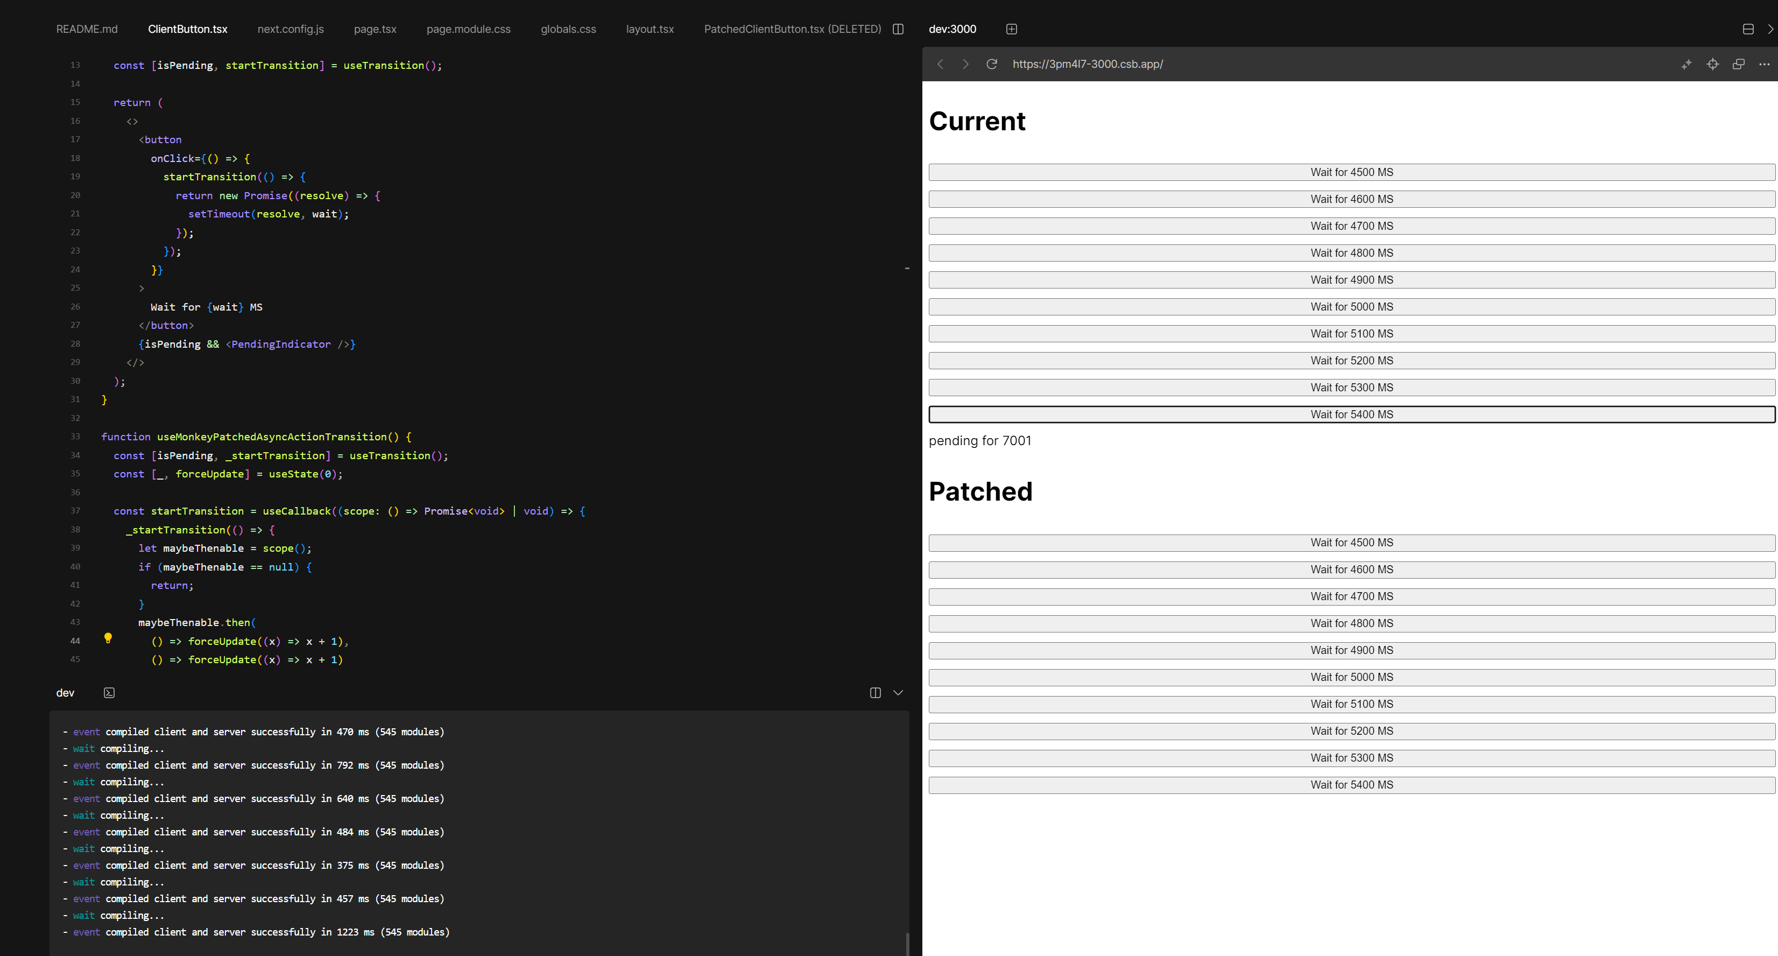Click line number 33 in the gutter
Screen dimensions: 1778x956
click(75, 436)
